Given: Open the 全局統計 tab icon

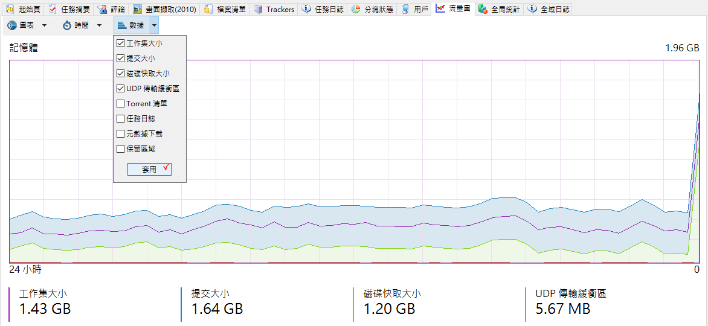Looking at the screenshot, I should click(483, 9).
